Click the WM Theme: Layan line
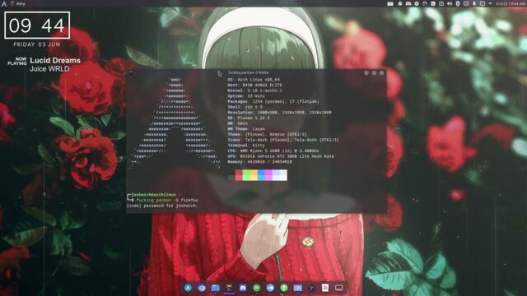The height and width of the screenshot is (296, 527). pyautogui.click(x=246, y=129)
